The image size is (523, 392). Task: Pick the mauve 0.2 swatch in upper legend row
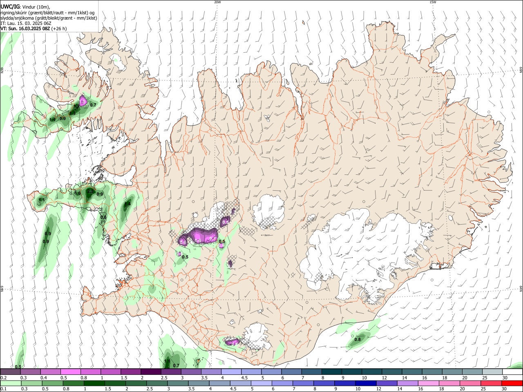(x=10, y=372)
